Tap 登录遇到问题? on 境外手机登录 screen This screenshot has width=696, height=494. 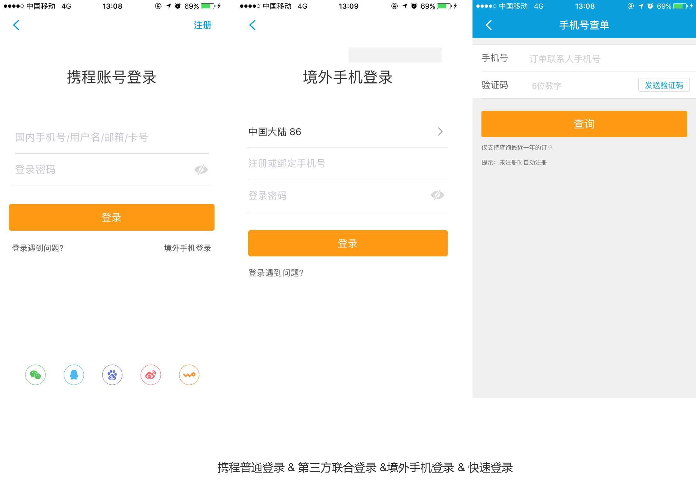276,273
